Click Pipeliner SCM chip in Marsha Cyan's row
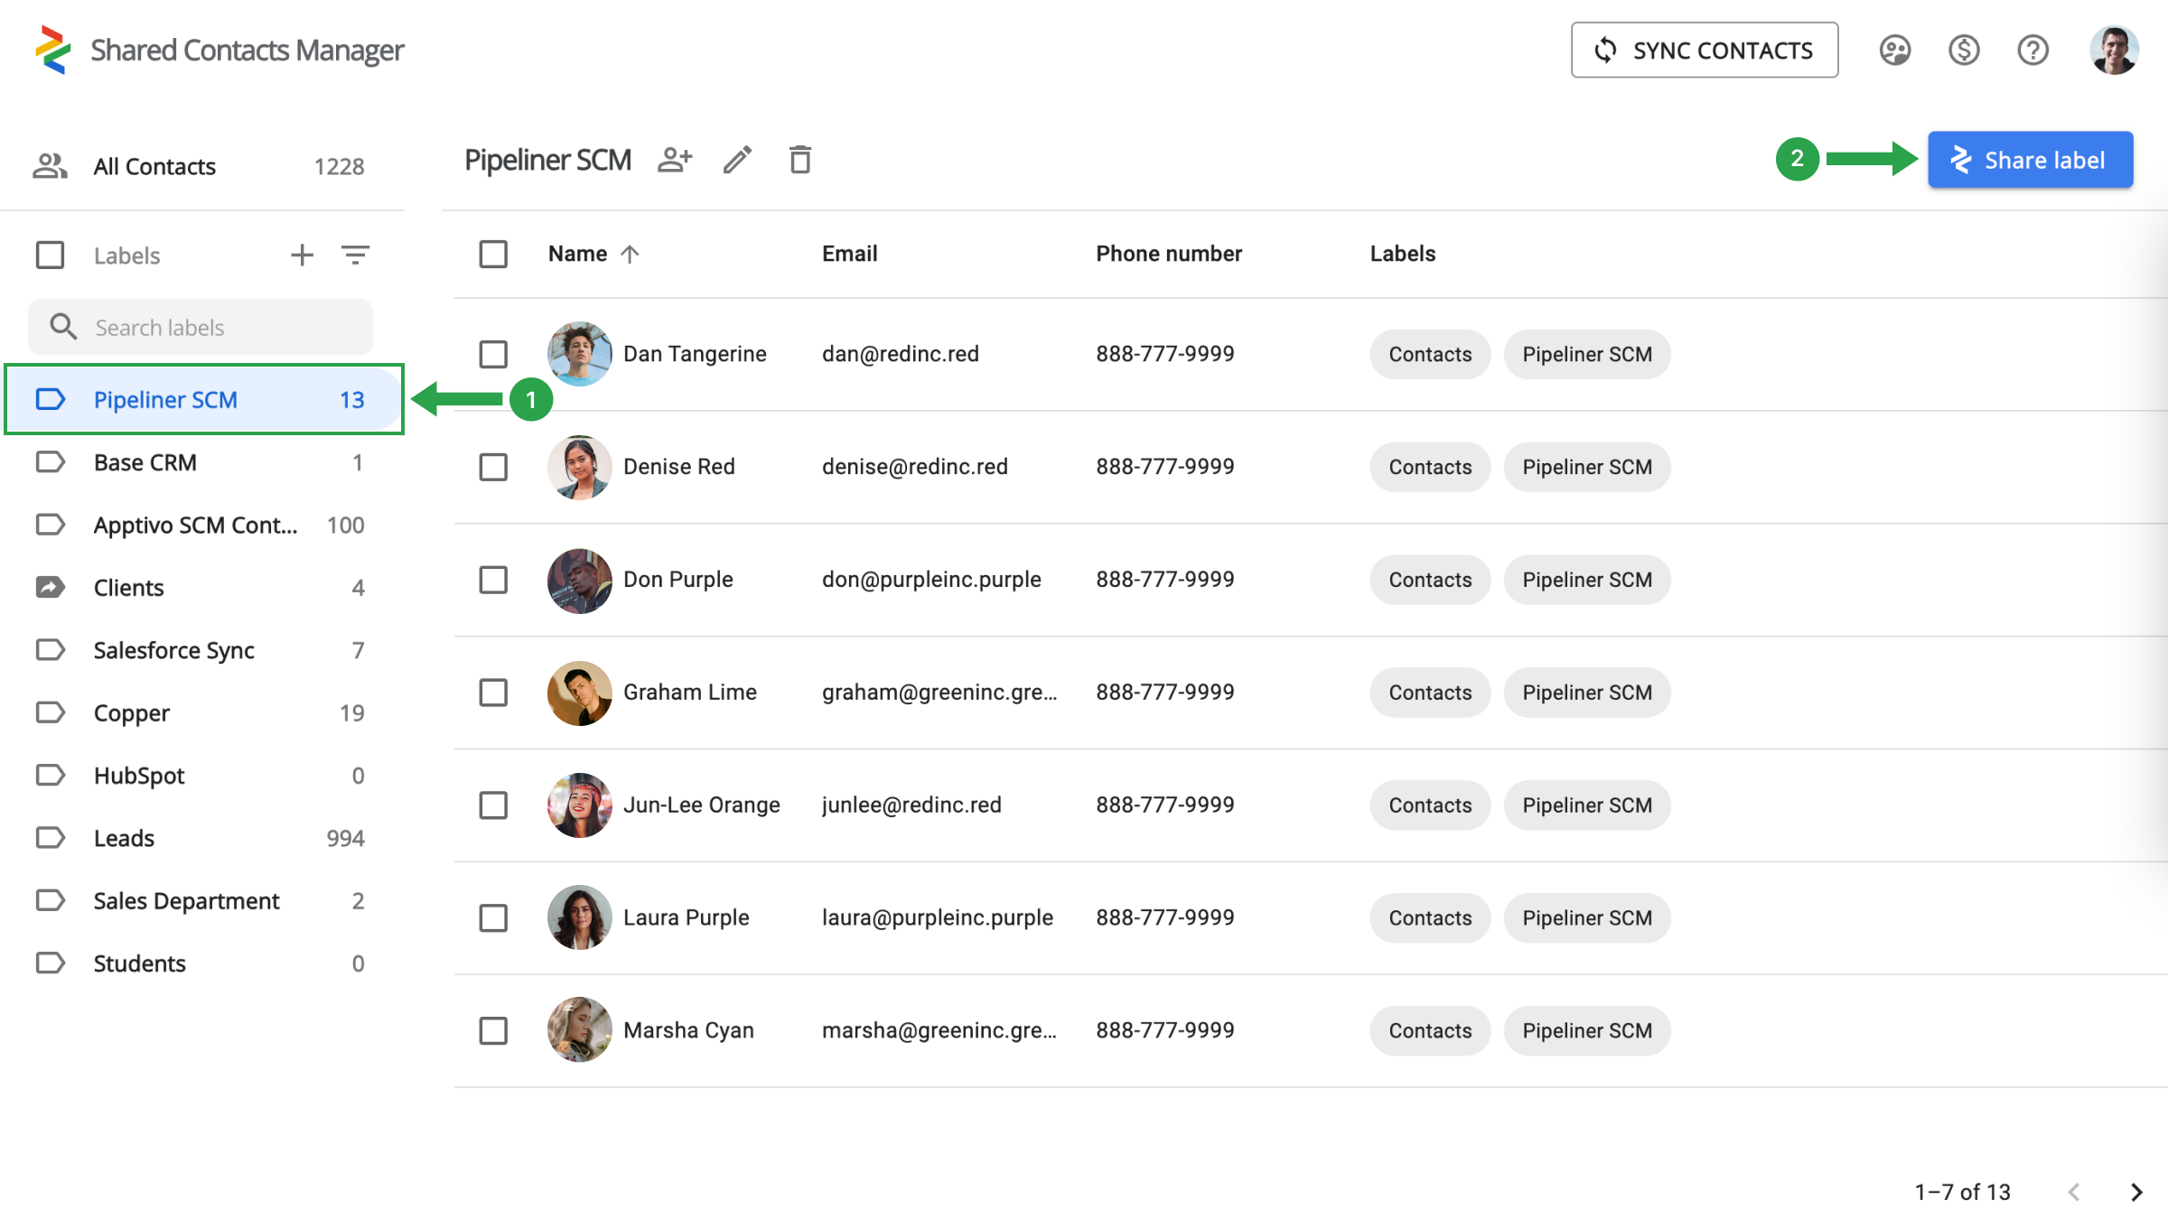This screenshot has height=1219, width=2168. click(1587, 1031)
